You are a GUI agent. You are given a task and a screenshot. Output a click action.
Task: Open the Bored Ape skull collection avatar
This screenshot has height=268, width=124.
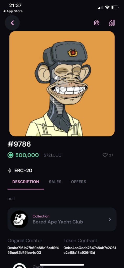[19, 219]
